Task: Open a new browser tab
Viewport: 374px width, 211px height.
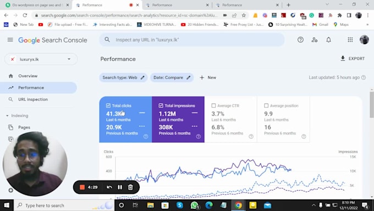Action: pyautogui.click(x=288, y=5)
